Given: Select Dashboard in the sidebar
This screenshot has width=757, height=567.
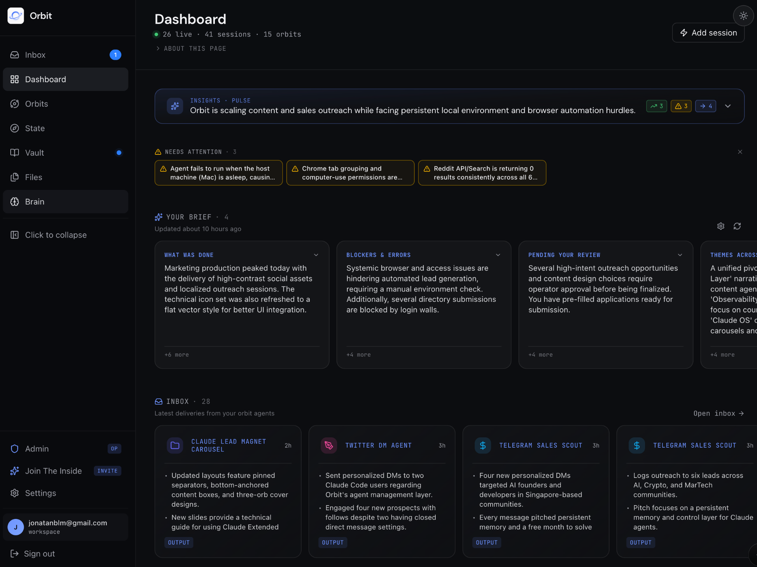Looking at the screenshot, I should point(65,79).
